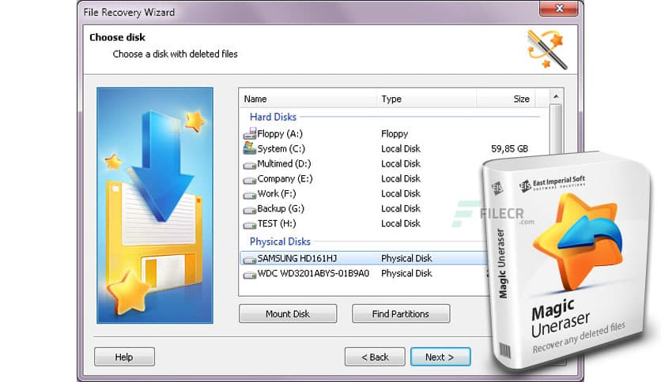This screenshot has height=382, width=661.
Task: Collapse the Physical Disks group header
Action: pos(280,242)
